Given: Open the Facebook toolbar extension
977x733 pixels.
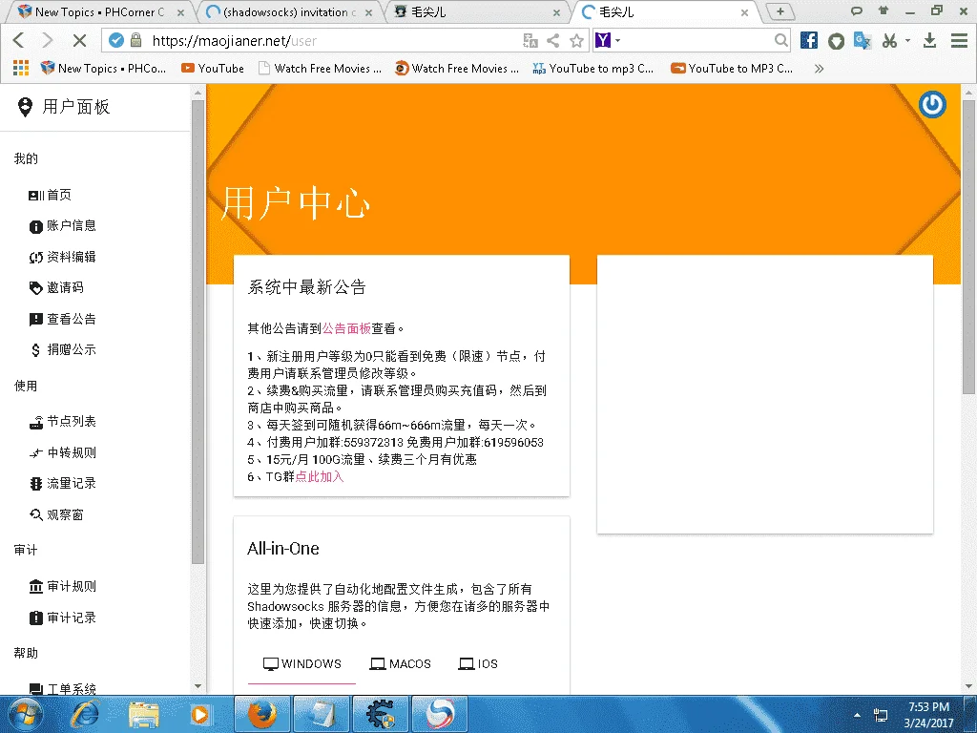Looking at the screenshot, I should click(x=809, y=40).
